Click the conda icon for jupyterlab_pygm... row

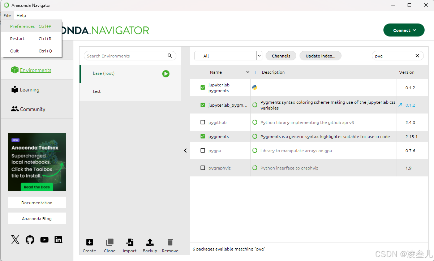click(x=255, y=105)
